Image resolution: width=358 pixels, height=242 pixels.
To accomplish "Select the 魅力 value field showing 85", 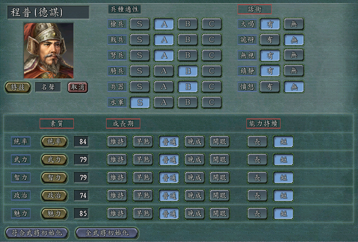I will pos(81,213).
